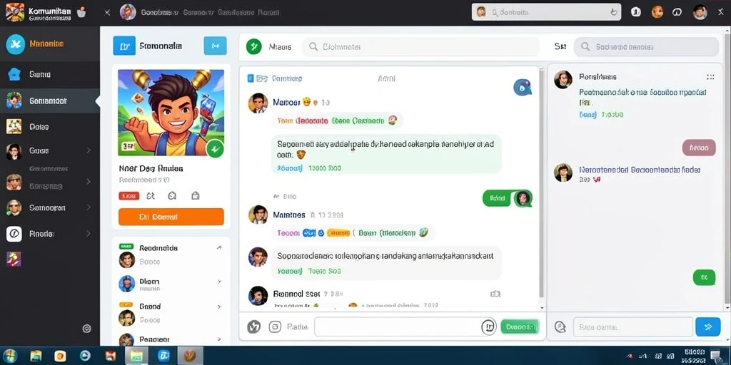Click the blue send arrow in right panel

tap(707, 327)
